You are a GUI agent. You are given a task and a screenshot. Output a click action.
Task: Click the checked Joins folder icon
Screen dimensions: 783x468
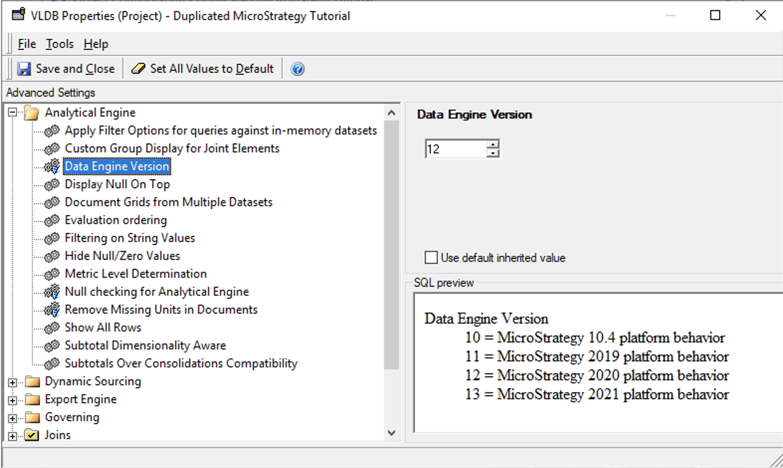32,436
